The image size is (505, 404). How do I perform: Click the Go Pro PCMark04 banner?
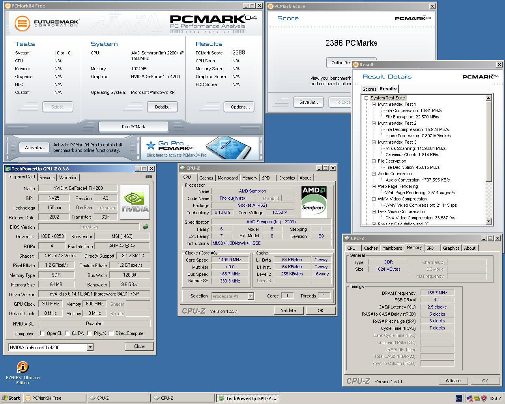pos(200,148)
